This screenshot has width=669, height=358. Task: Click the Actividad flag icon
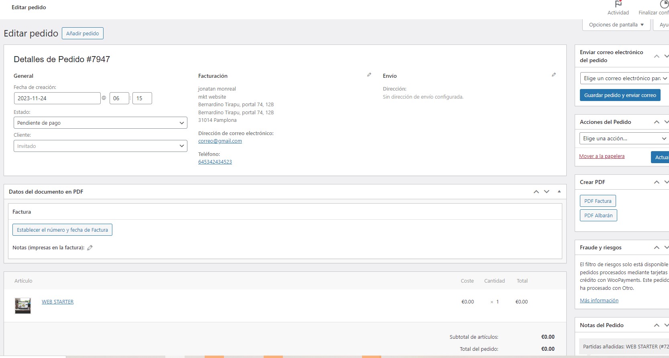[x=618, y=4]
